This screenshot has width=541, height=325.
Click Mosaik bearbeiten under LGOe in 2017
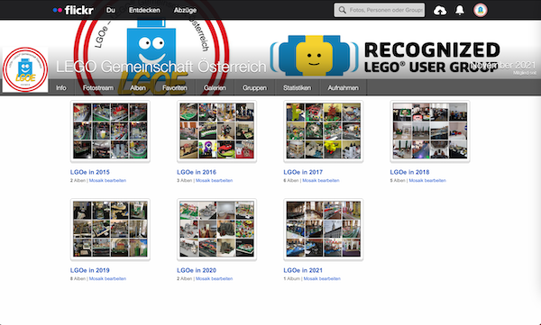point(321,181)
